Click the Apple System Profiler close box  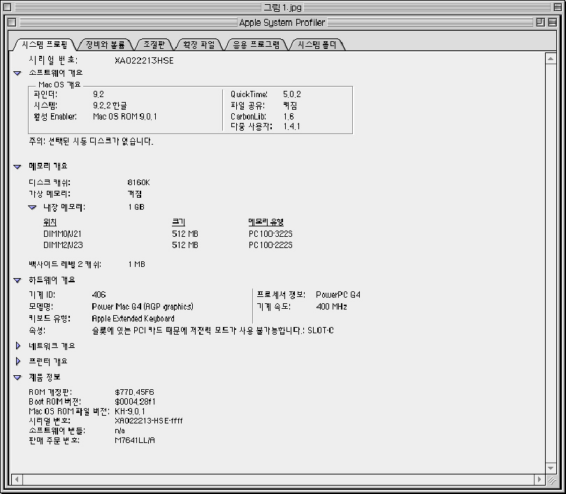[x=12, y=22]
